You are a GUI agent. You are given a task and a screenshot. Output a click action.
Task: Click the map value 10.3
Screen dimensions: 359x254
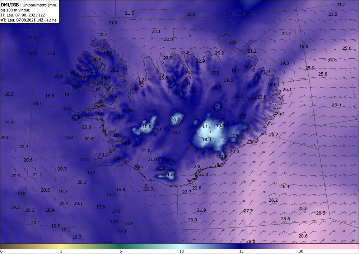point(206,139)
